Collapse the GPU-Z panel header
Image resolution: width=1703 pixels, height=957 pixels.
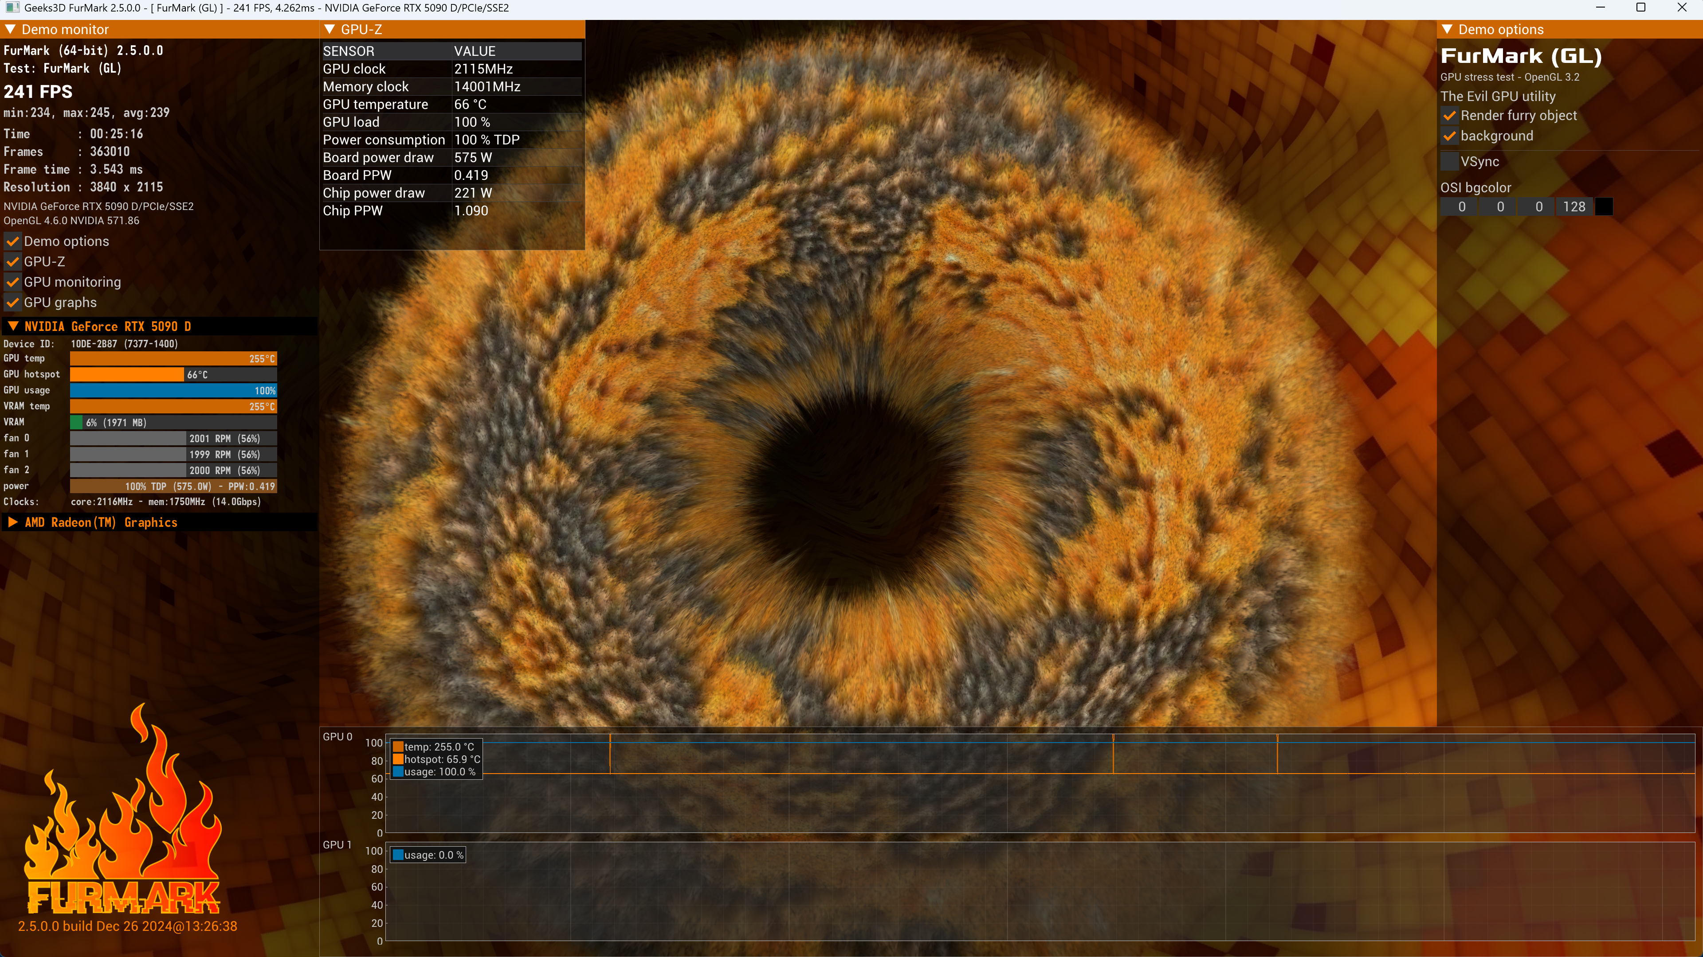[x=330, y=29]
